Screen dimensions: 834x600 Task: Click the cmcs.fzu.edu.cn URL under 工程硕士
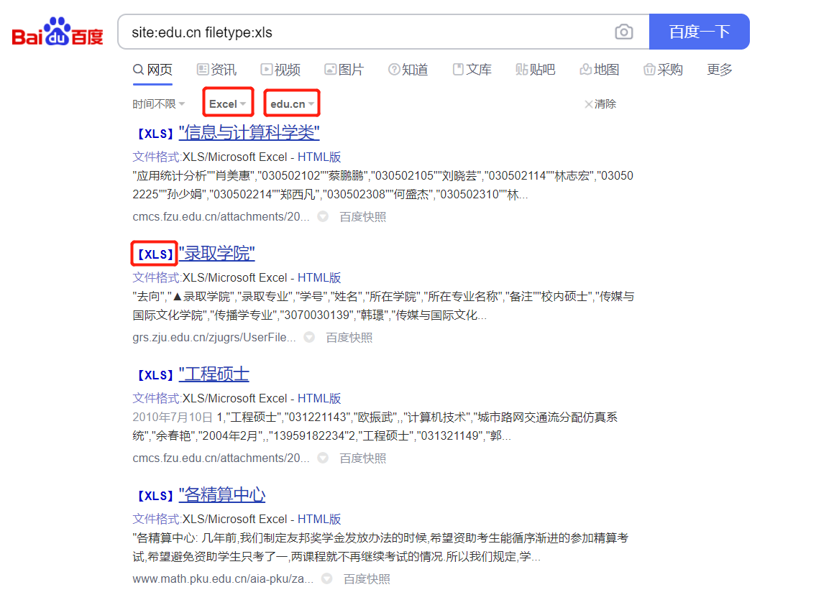point(221,458)
